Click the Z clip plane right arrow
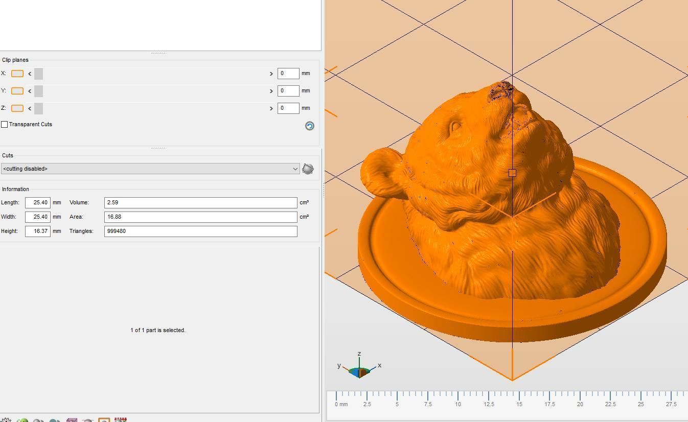The width and height of the screenshot is (688, 422). [x=271, y=108]
